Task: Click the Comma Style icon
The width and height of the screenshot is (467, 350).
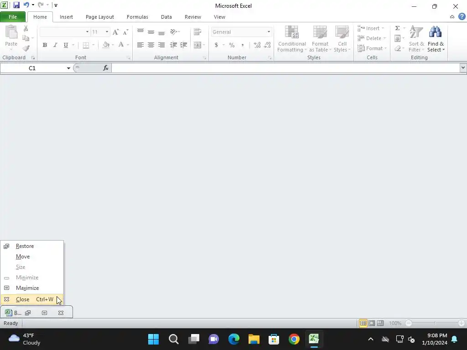Action: pos(243,45)
